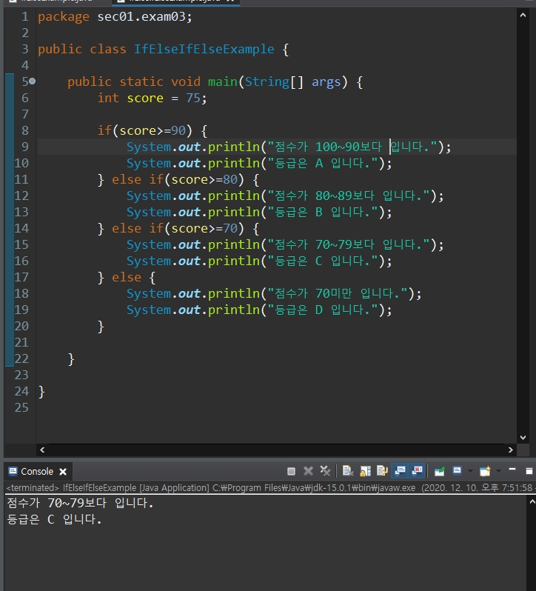The width and height of the screenshot is (536, 591).
Task: Click the value 75 on line 6
Action: [x=193, y=98]
